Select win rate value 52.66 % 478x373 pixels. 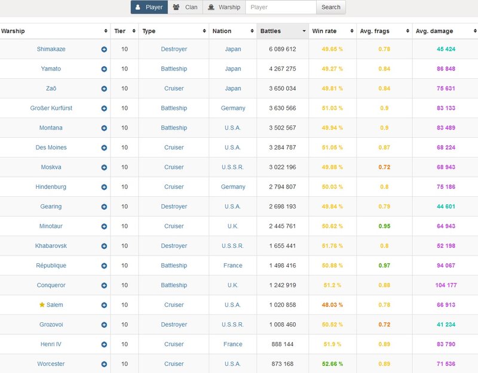[x=332, y=363]
